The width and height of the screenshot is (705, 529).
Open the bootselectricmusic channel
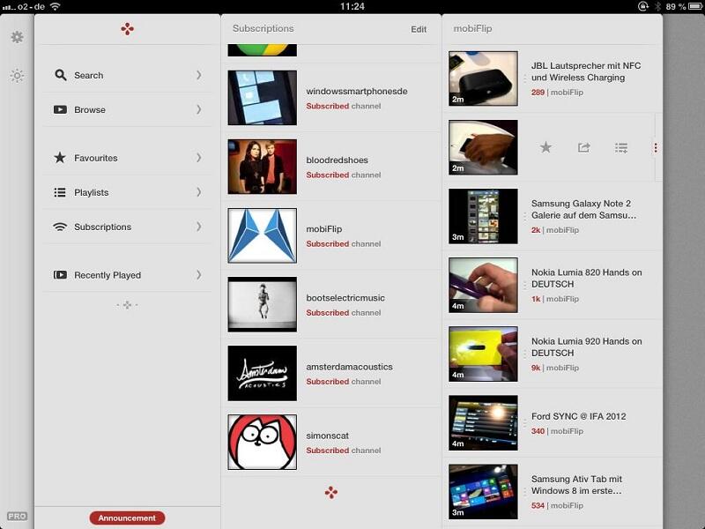pyautogui.click(x=331, y=304)
